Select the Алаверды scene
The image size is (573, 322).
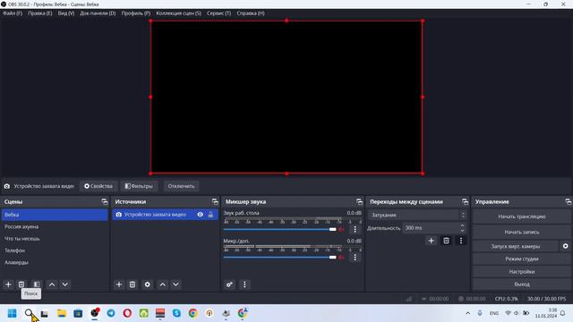55,262
